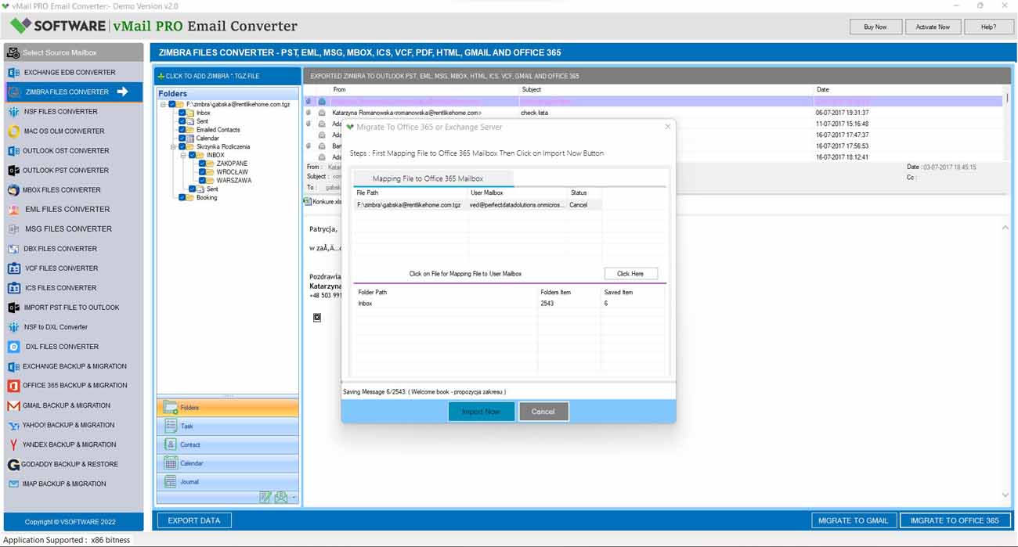This screenshot has height=547, width=1018.
Task: Click the Imgrate to Office 365 button
Action: tap(955, 520)
